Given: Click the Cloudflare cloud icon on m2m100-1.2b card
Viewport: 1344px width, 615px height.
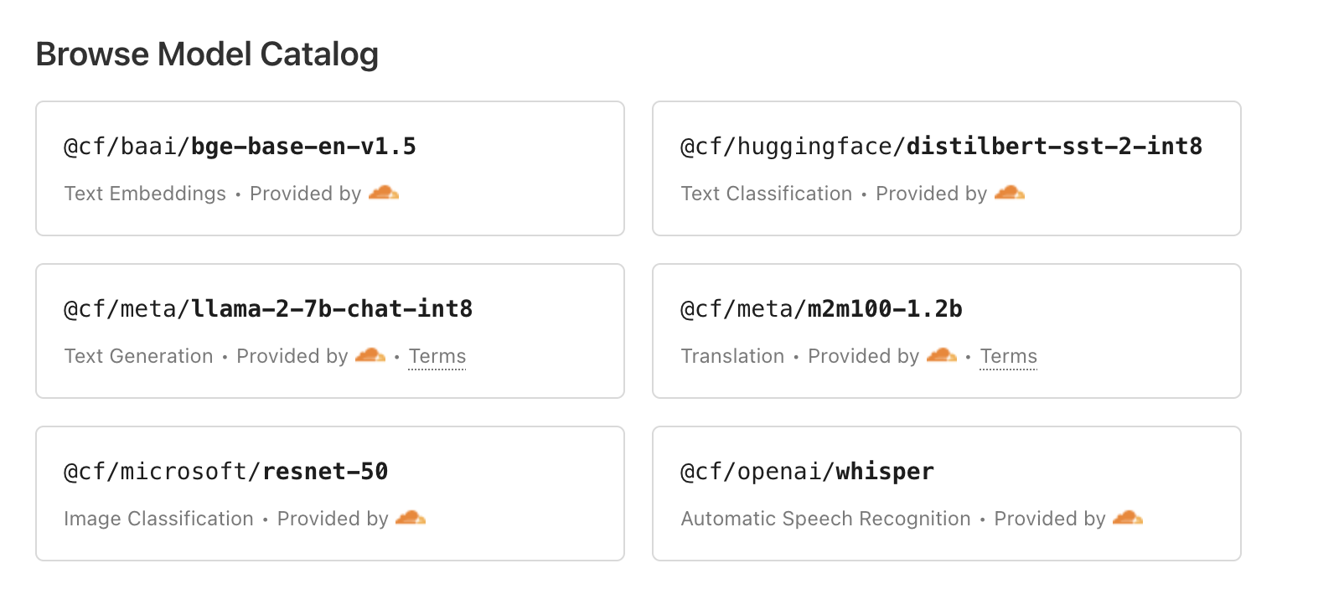Looking at the screenshot, I should tap(942, 355).
